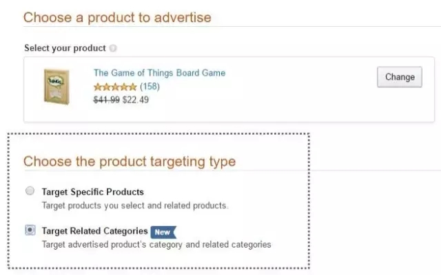The height and width of the screenshot is (275, 441).
Task: Select the Target Specific Products radio button
Action: (30, 191)
